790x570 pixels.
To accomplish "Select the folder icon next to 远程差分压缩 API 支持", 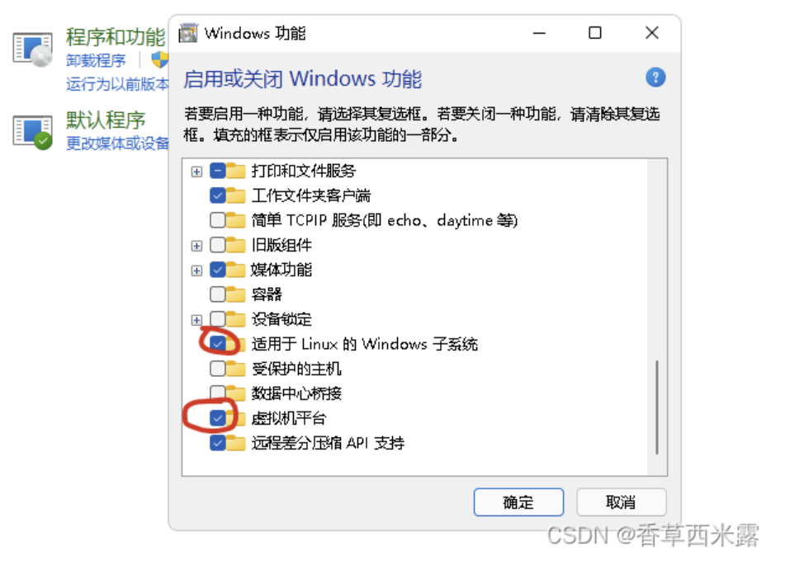I will (x=235, y=443).
